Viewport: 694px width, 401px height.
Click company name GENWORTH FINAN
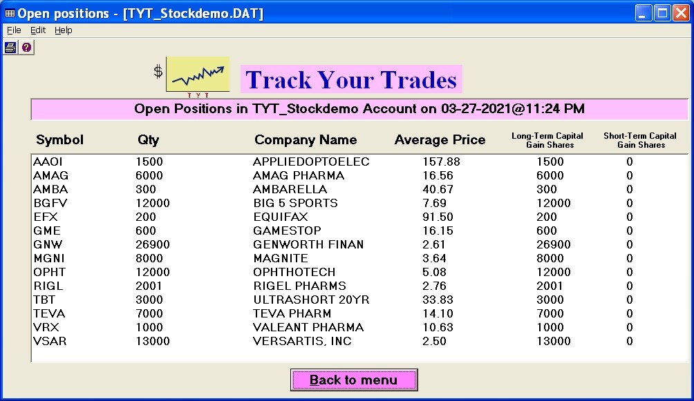pos(308,244)
